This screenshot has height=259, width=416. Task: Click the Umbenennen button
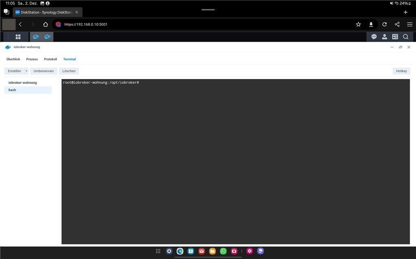pyautogui.click(x=43, y=71)
